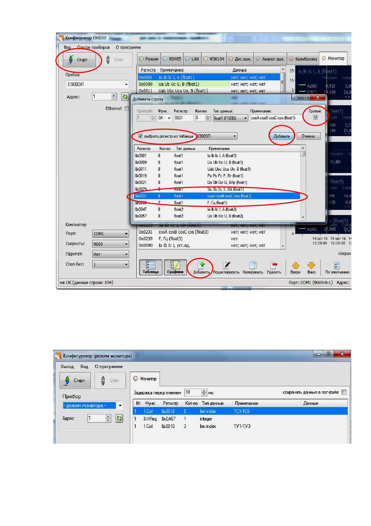Click refresh icon beside Адрес in Е900ЭЛ window

[x=125, y=97]
